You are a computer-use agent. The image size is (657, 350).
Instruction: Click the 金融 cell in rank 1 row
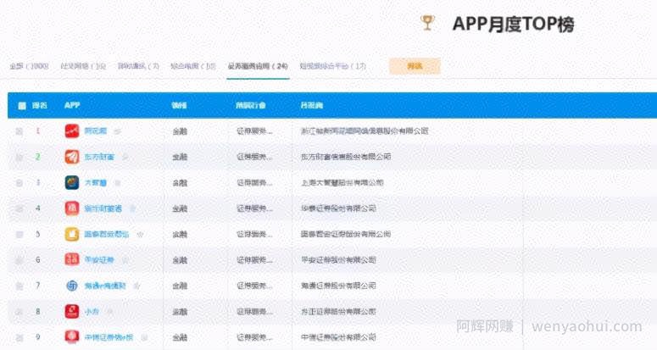[180, 131]
